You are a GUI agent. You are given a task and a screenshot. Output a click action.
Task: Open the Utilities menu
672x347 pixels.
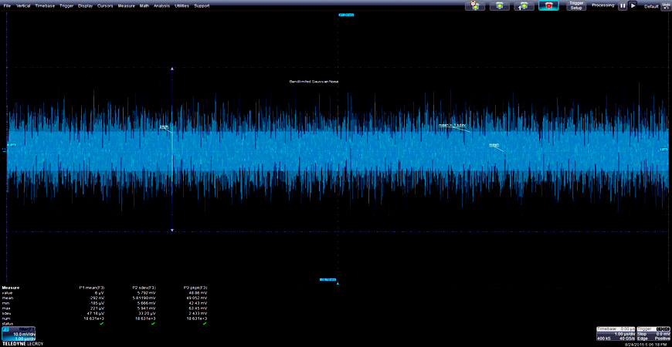coord(182,6)
